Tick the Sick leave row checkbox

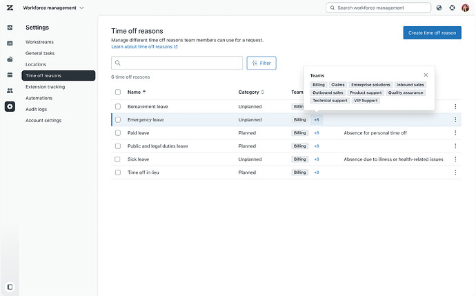coord(118,159)
